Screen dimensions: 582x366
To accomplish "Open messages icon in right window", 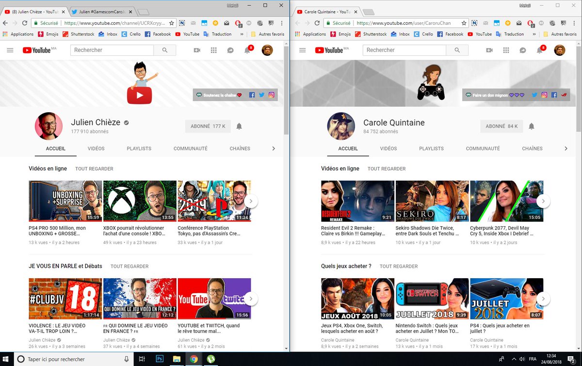I will coord(523,50).
